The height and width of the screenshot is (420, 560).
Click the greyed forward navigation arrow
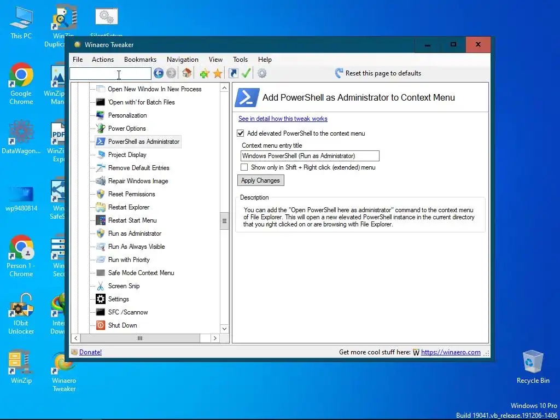pyautogui.click(x=171, y=73)
